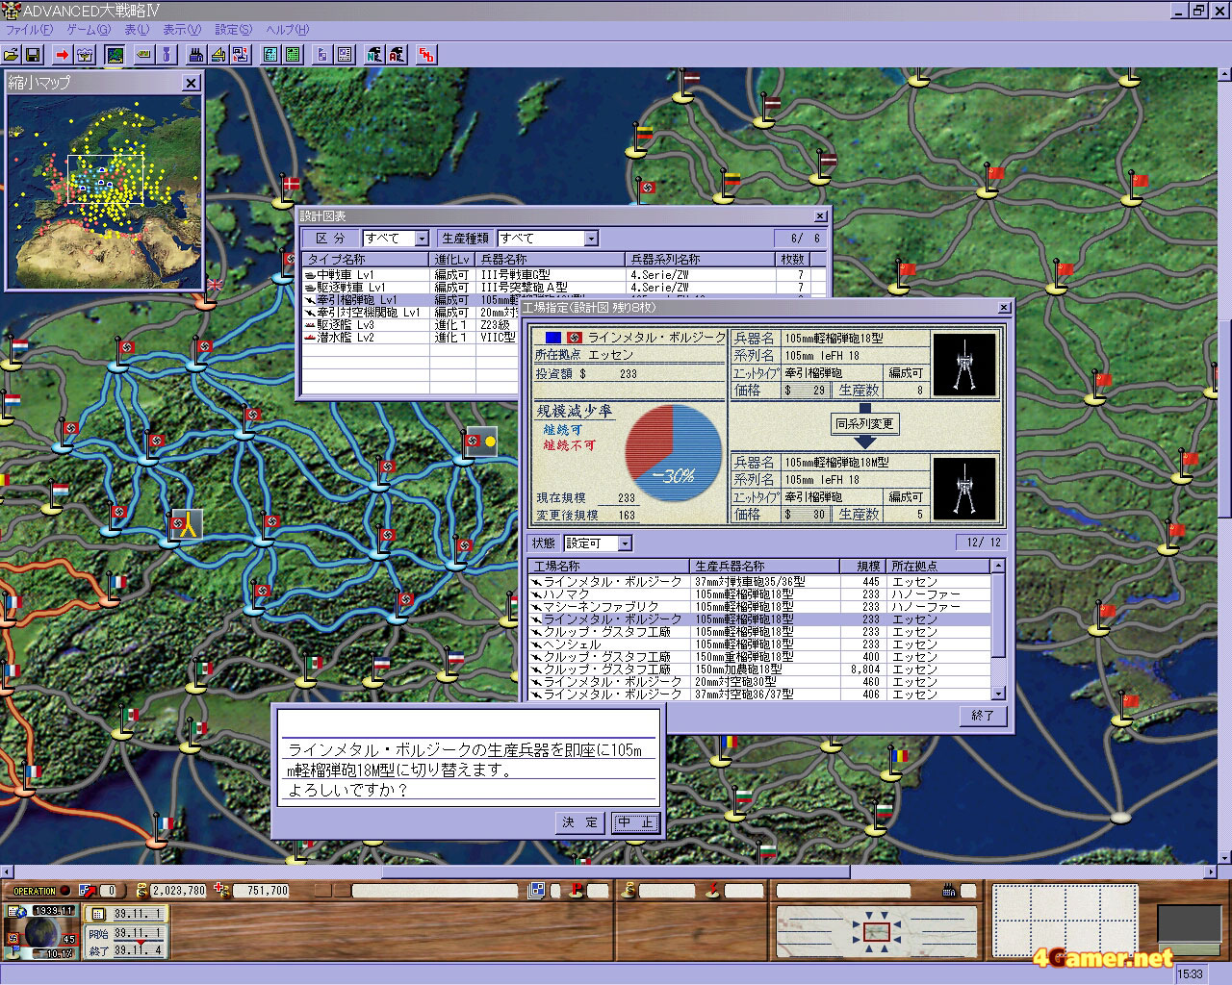
Task: Click the cyan table toolbar icon
Action: click(270, 54)
